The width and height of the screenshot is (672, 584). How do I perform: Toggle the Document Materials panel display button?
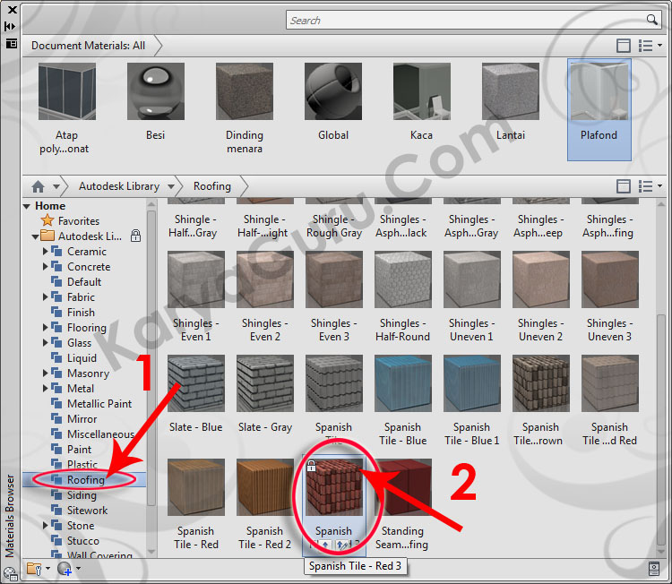click(x=624, y=45)
